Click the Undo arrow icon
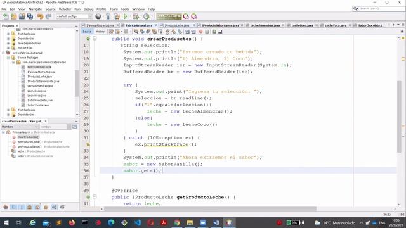The image size is (406, 228). 40,16
